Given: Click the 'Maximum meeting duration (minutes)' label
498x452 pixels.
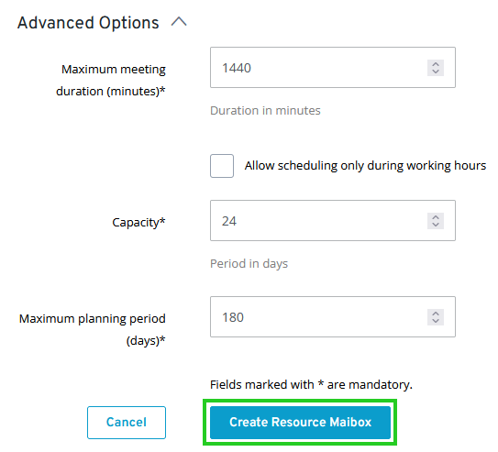Looking at the screenshot, I should click(x=111, y=80).
